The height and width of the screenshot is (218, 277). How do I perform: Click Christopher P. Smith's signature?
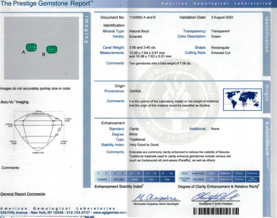[x=216, y=196]
